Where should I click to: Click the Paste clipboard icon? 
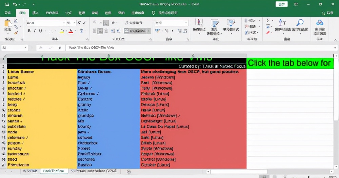[x=7, y=24]
